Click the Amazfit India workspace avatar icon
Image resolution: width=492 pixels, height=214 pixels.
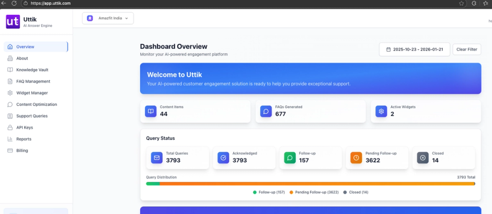pyautogui.click(x=90, y=18)
